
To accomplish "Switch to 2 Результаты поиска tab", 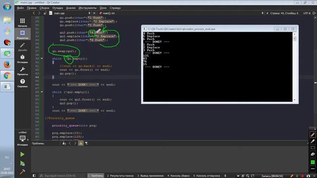I will click(x=120, y=176).
